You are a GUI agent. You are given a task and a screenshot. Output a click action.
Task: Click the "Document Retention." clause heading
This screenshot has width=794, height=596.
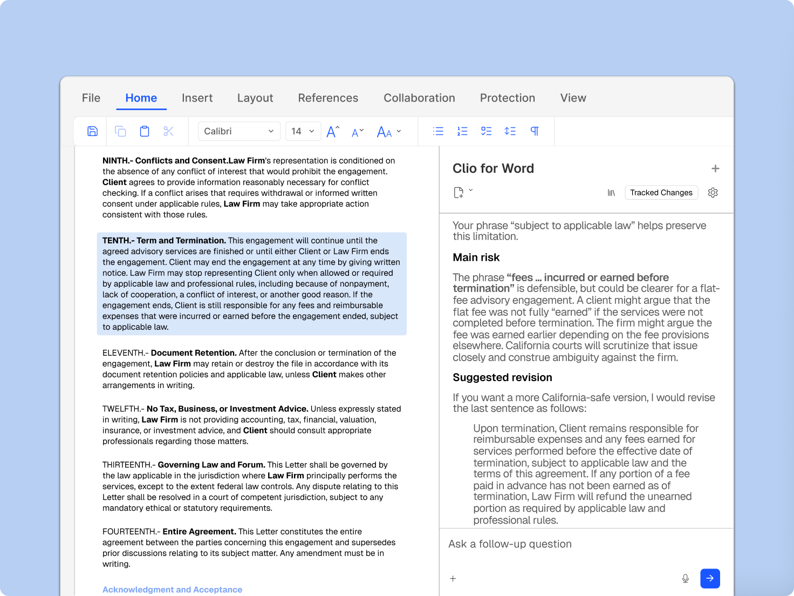pos(194,353)
